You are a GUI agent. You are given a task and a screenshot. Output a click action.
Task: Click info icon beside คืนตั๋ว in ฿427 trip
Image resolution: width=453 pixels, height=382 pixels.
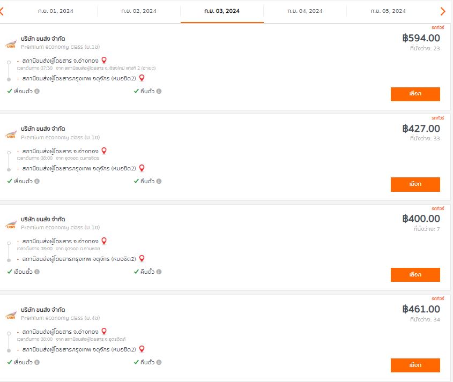159,181
